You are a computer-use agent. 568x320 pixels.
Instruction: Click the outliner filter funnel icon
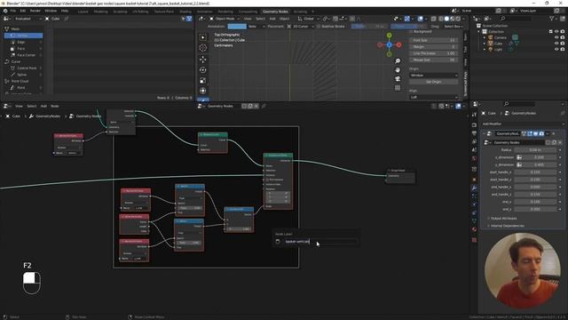point(552,19)
